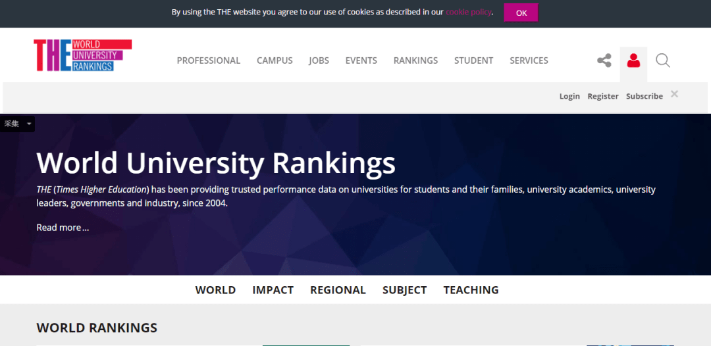Open the share icon menu
711x346 pixels.
coord(604,61)
